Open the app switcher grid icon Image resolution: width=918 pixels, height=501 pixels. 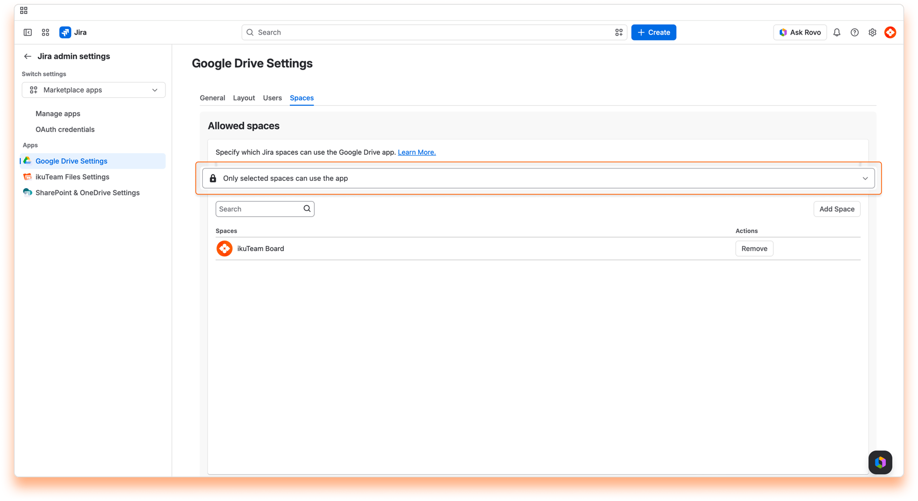(46, 33)
